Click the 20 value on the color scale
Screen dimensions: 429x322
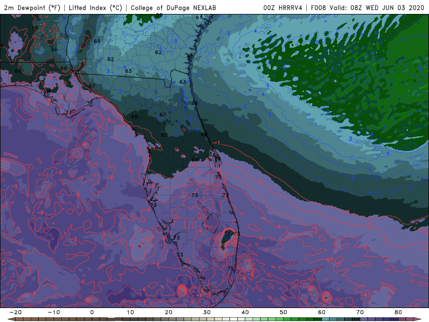[x=168, y=312]
